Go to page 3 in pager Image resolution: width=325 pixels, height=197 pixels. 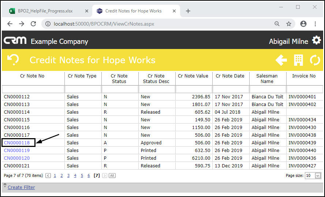click(x=68, y=176)
